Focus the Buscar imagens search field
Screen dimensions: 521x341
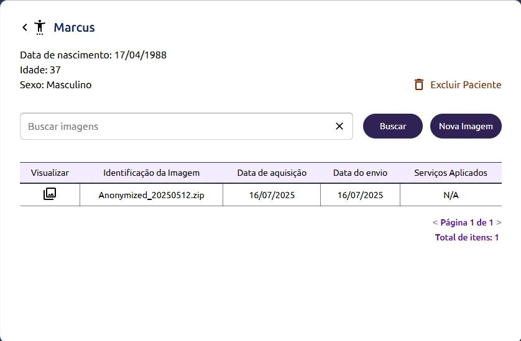coord(177,126)
